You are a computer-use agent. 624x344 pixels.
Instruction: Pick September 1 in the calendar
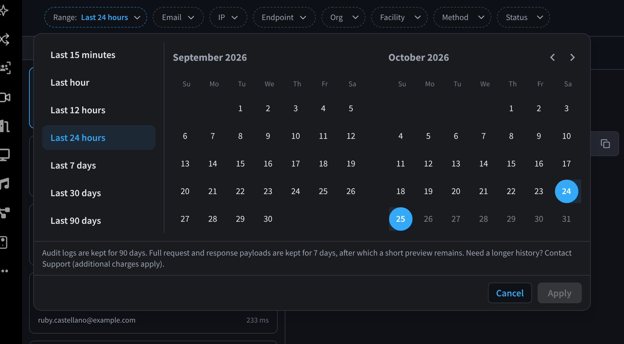click(240, 108)
